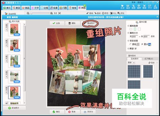Click the canvas width field showing 450
The width and height of the screenshot is (160, 116).
(135, 37)
